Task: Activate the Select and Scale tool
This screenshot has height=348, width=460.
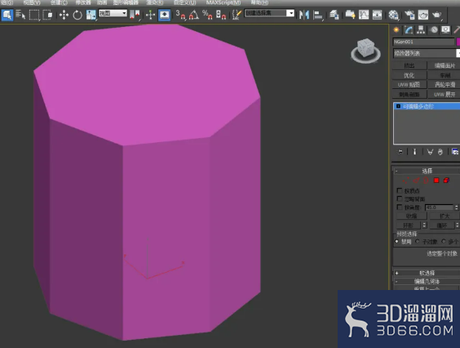Action: coord(91,15)
